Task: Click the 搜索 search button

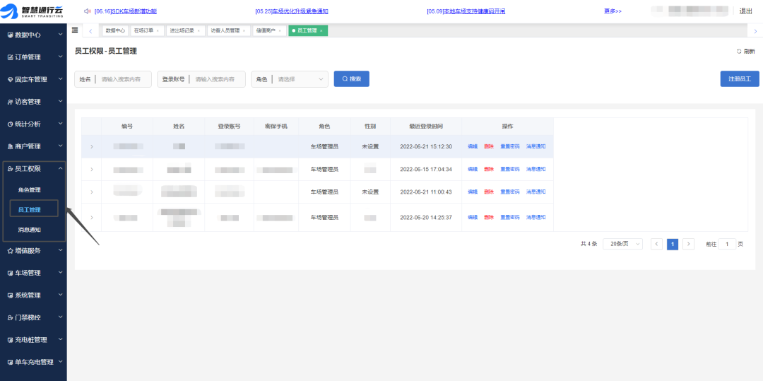Action: 351,79
